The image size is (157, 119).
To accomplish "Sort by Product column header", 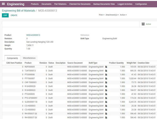I will point(28,63).
